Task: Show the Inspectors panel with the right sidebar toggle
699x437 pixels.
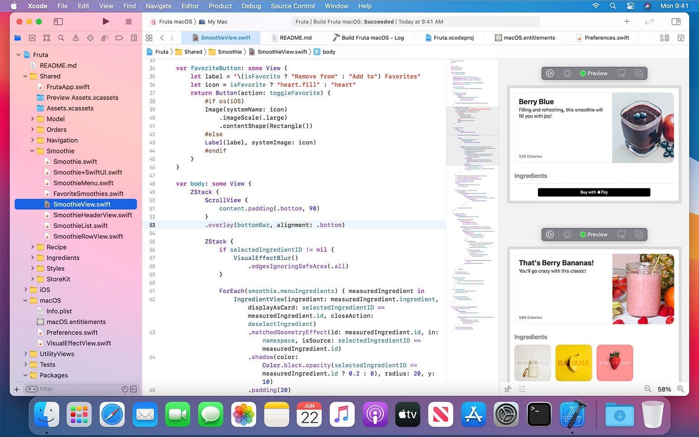Action: tap(676, 21)
